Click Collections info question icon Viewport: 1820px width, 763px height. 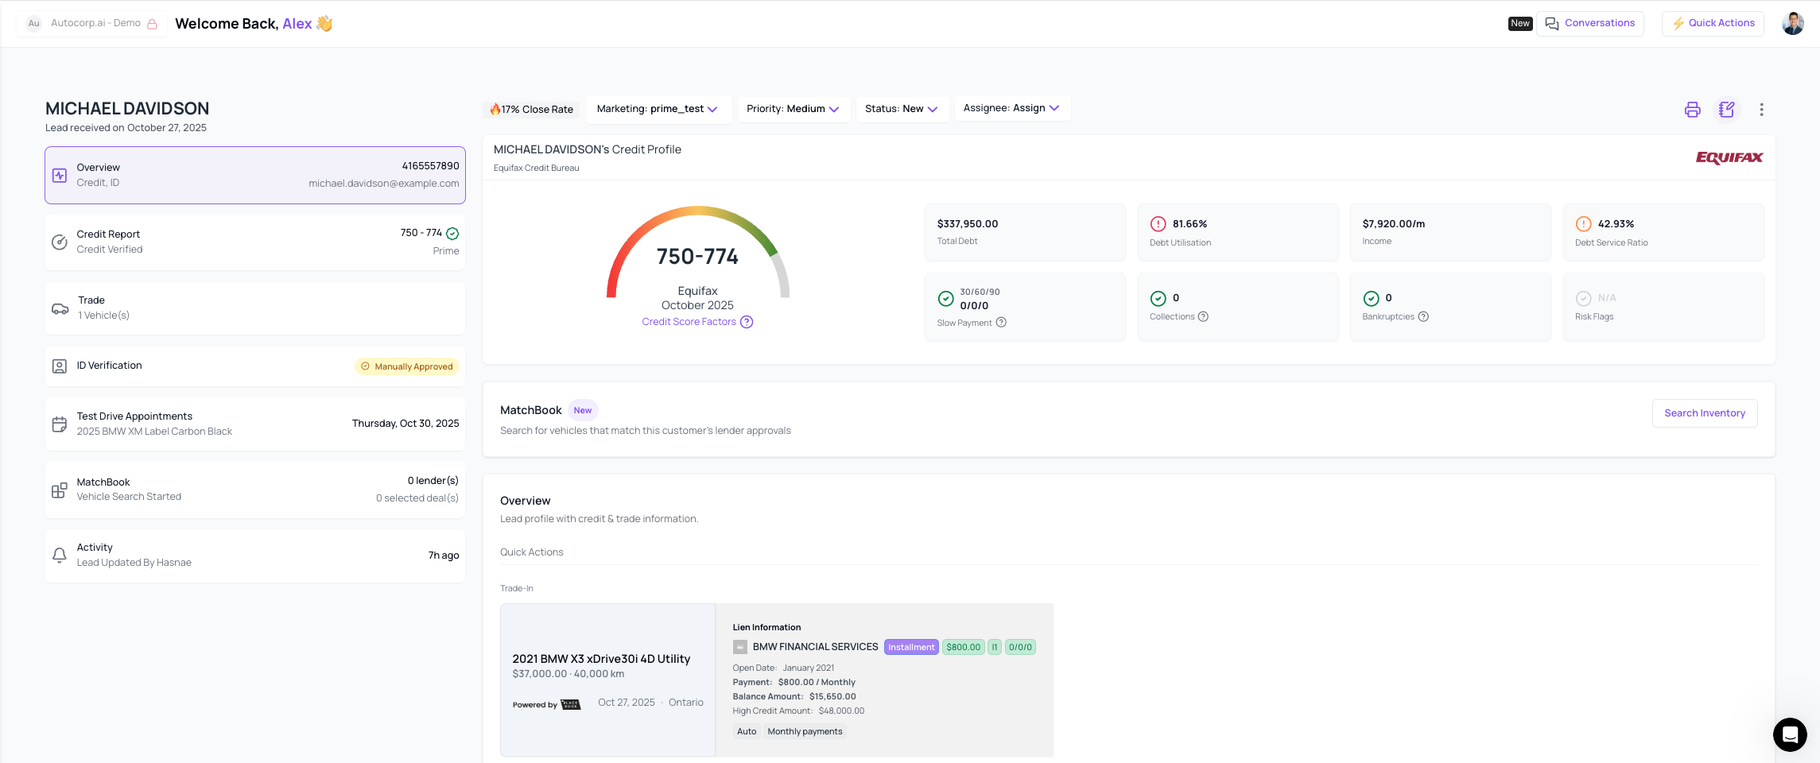coord(1203,316)
